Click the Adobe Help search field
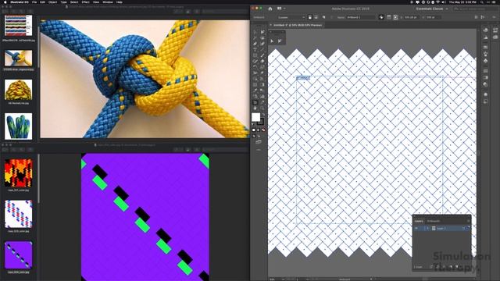 click(475, 9)
